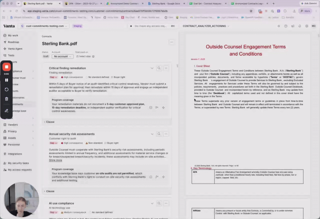320x219 pixels.
Task: Open more options for AI use compliance
Action: [x=166, y=203]
